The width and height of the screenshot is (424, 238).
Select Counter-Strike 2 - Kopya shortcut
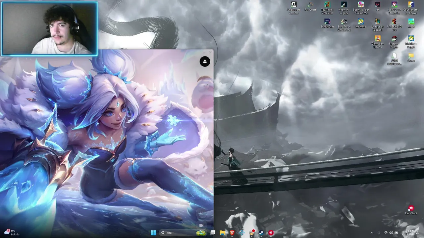click(x=411, y=8)
